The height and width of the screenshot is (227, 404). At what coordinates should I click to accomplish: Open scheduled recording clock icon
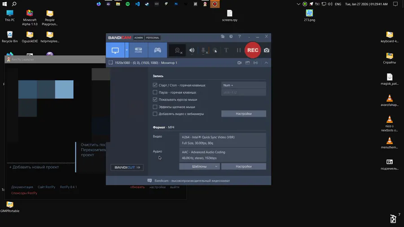(231, 36)
